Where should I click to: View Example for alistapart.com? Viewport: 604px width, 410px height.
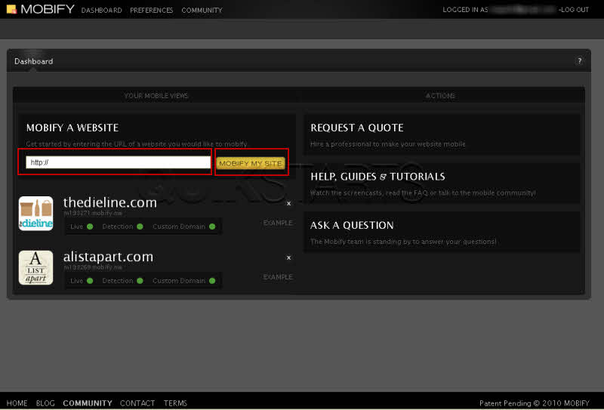click(278, 277)
